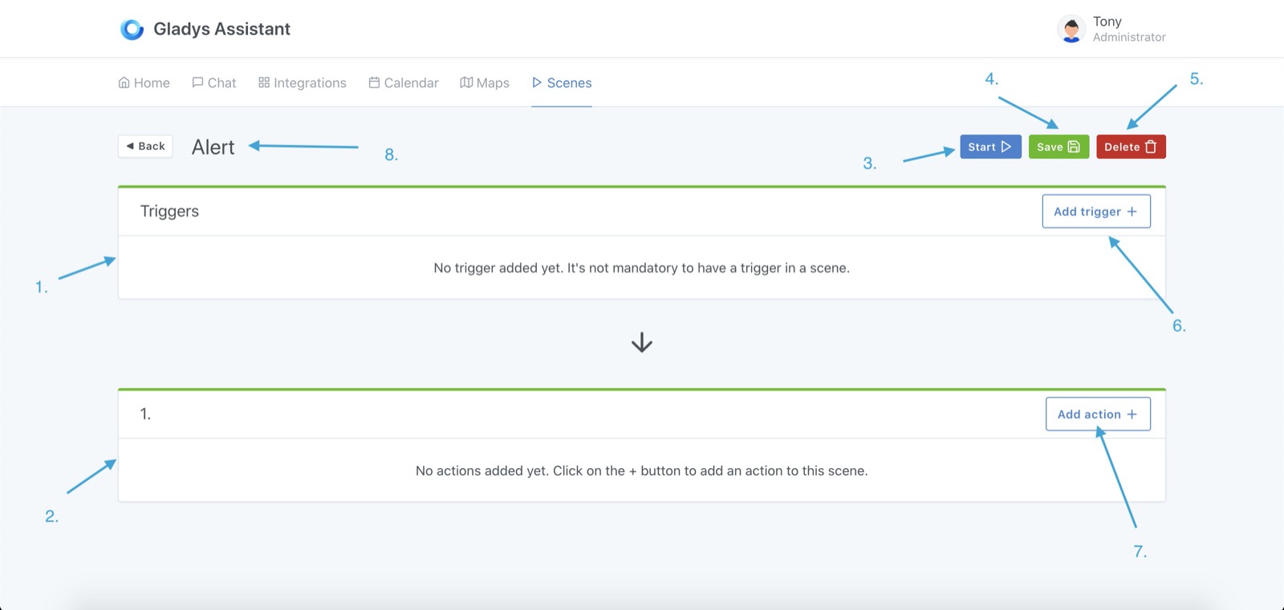Click the play triangle icon in Start
Viewport: 1284px width, 610px height.
tap(1006, 147)
